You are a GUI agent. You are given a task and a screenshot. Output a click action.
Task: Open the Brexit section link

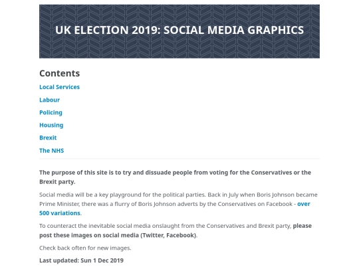click(48, 137)
